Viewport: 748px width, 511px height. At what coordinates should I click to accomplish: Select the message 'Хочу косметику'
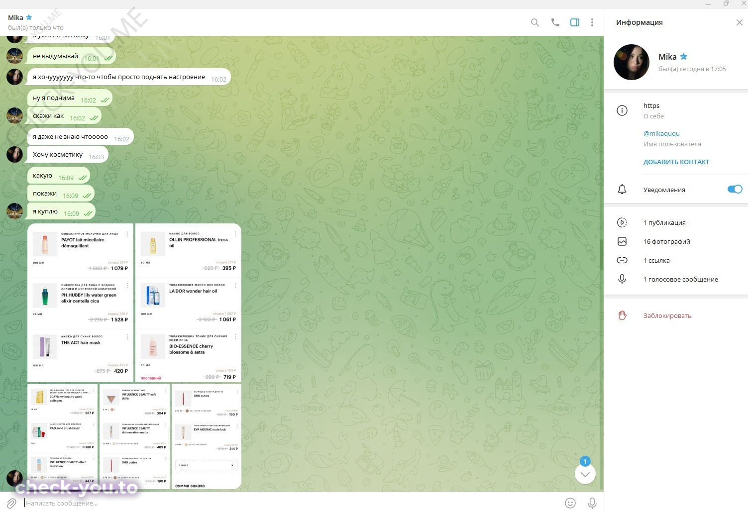pos(68,155)
